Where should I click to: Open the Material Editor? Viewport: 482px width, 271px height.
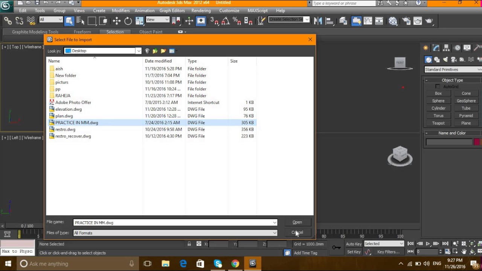click(393, 21)
